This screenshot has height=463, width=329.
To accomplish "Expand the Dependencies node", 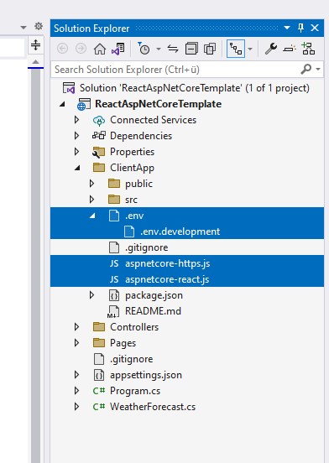I will click(x=76, y=136).
